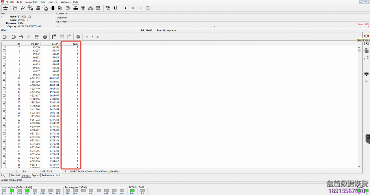This screenshot has width=370, height=195.
Task: Check the checkbox for defect row 1
Action: [4, 47]
